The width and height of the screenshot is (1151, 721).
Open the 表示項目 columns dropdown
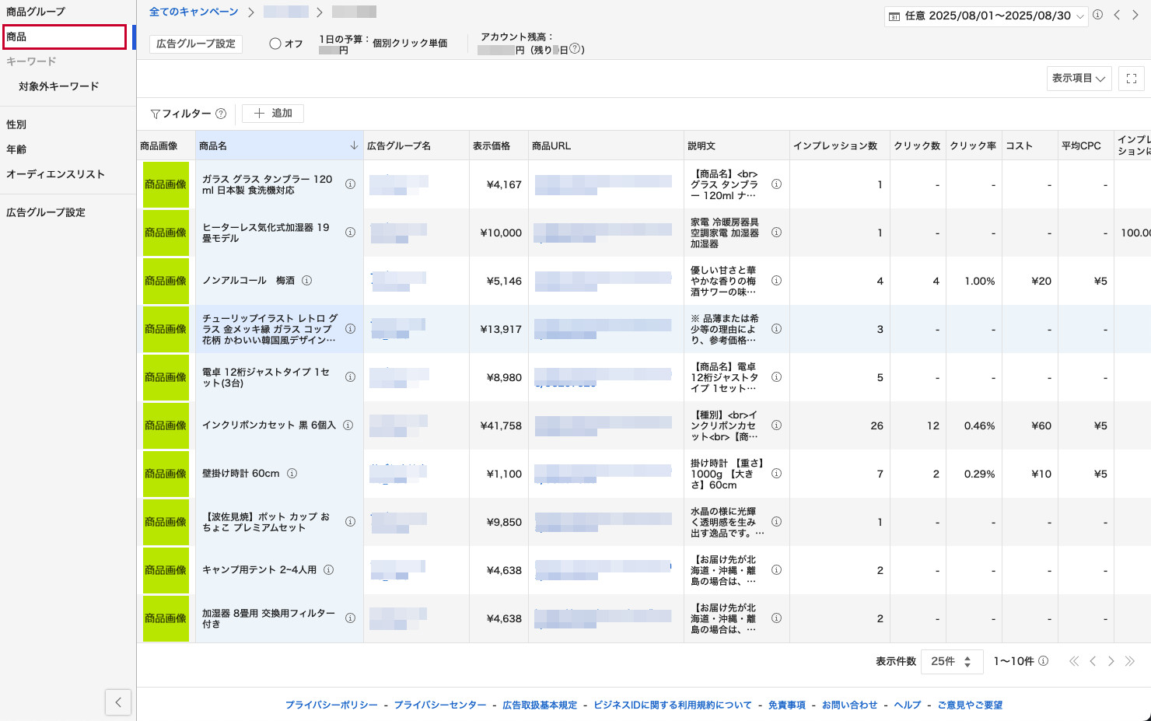(1079, 79)
